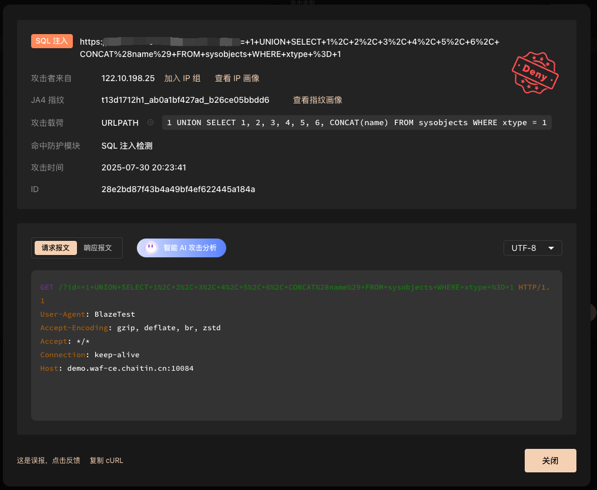Click the User-Agent: BlazeTest line
The height and width of the screenshot is (490, 597).
(88, 314)
